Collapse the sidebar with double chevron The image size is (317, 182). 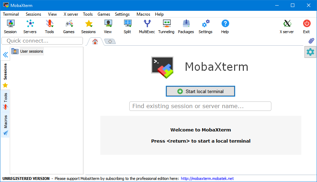point(6,55)
